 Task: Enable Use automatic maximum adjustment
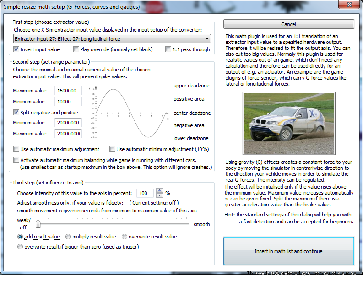tap(16, 149)
